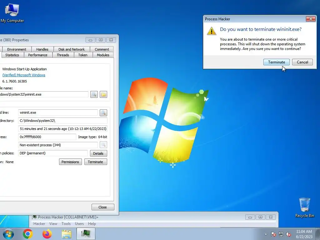Open mitigation policy Details
Viewport: 320px width, 240px height.
[x=98, y=153]
